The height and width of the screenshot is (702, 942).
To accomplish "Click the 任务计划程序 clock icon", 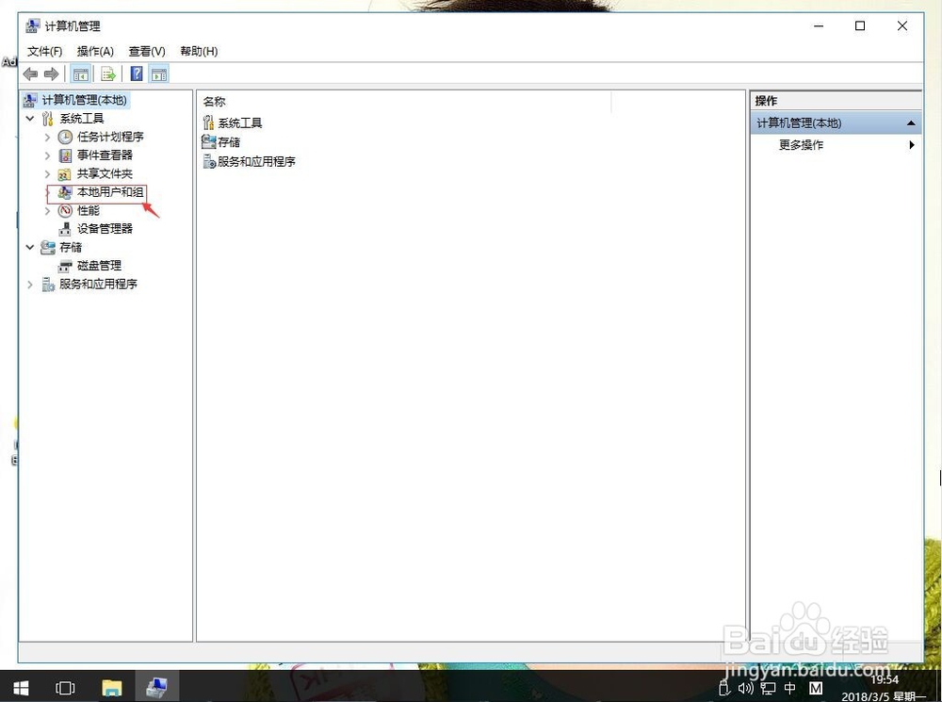I will pyautogui.click(x=65, y=137).
